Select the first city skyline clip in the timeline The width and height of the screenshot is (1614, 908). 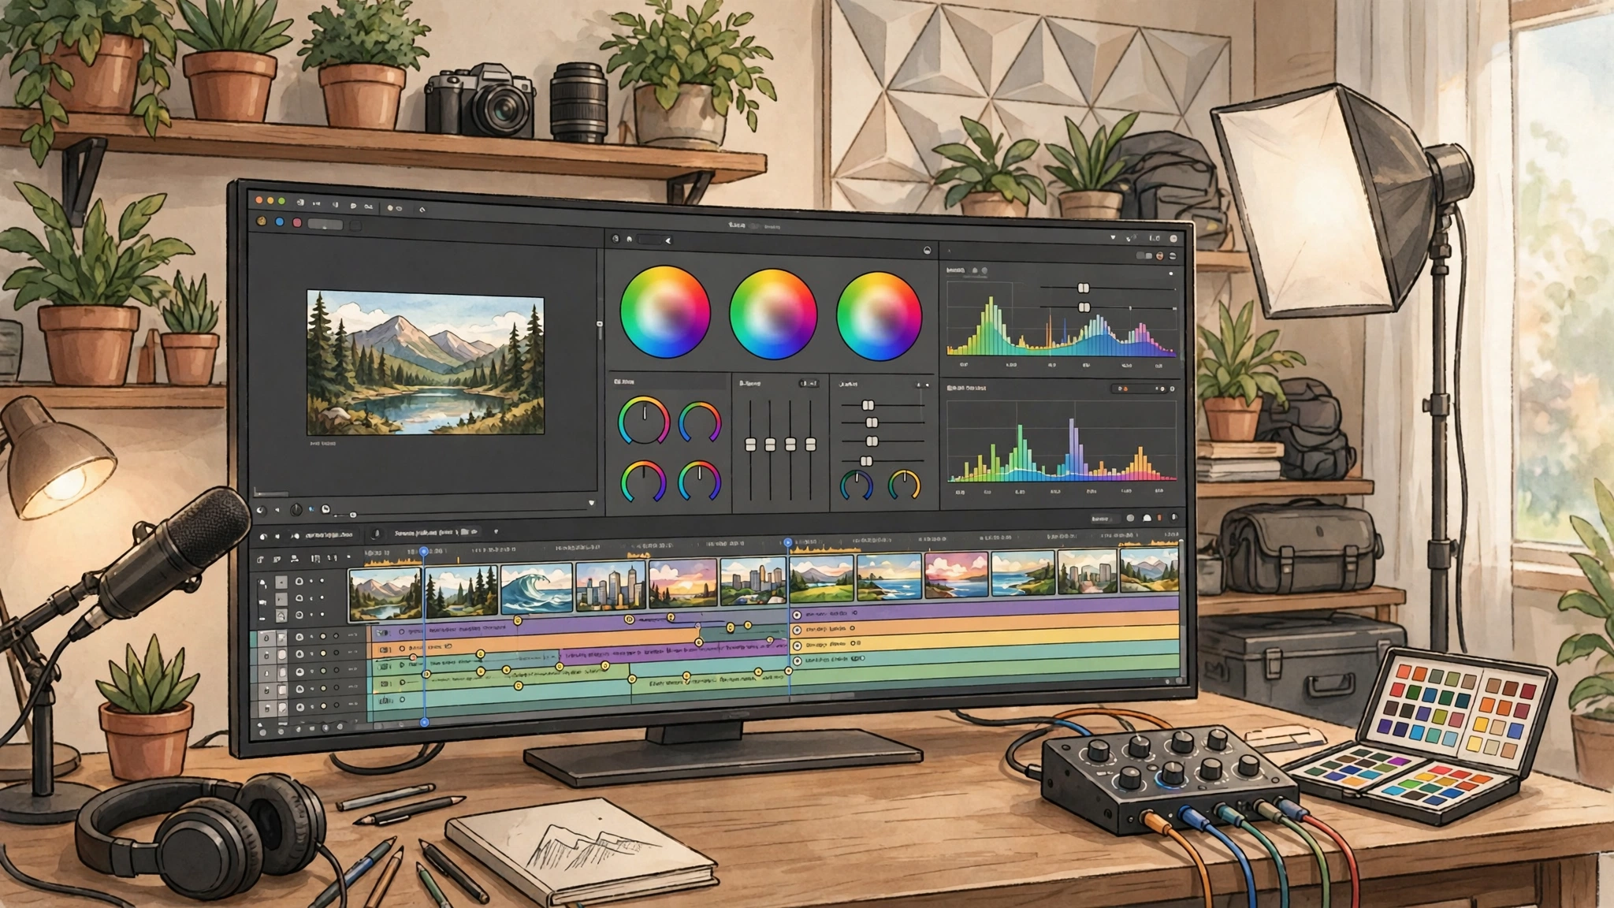click(x=611, y=585)
